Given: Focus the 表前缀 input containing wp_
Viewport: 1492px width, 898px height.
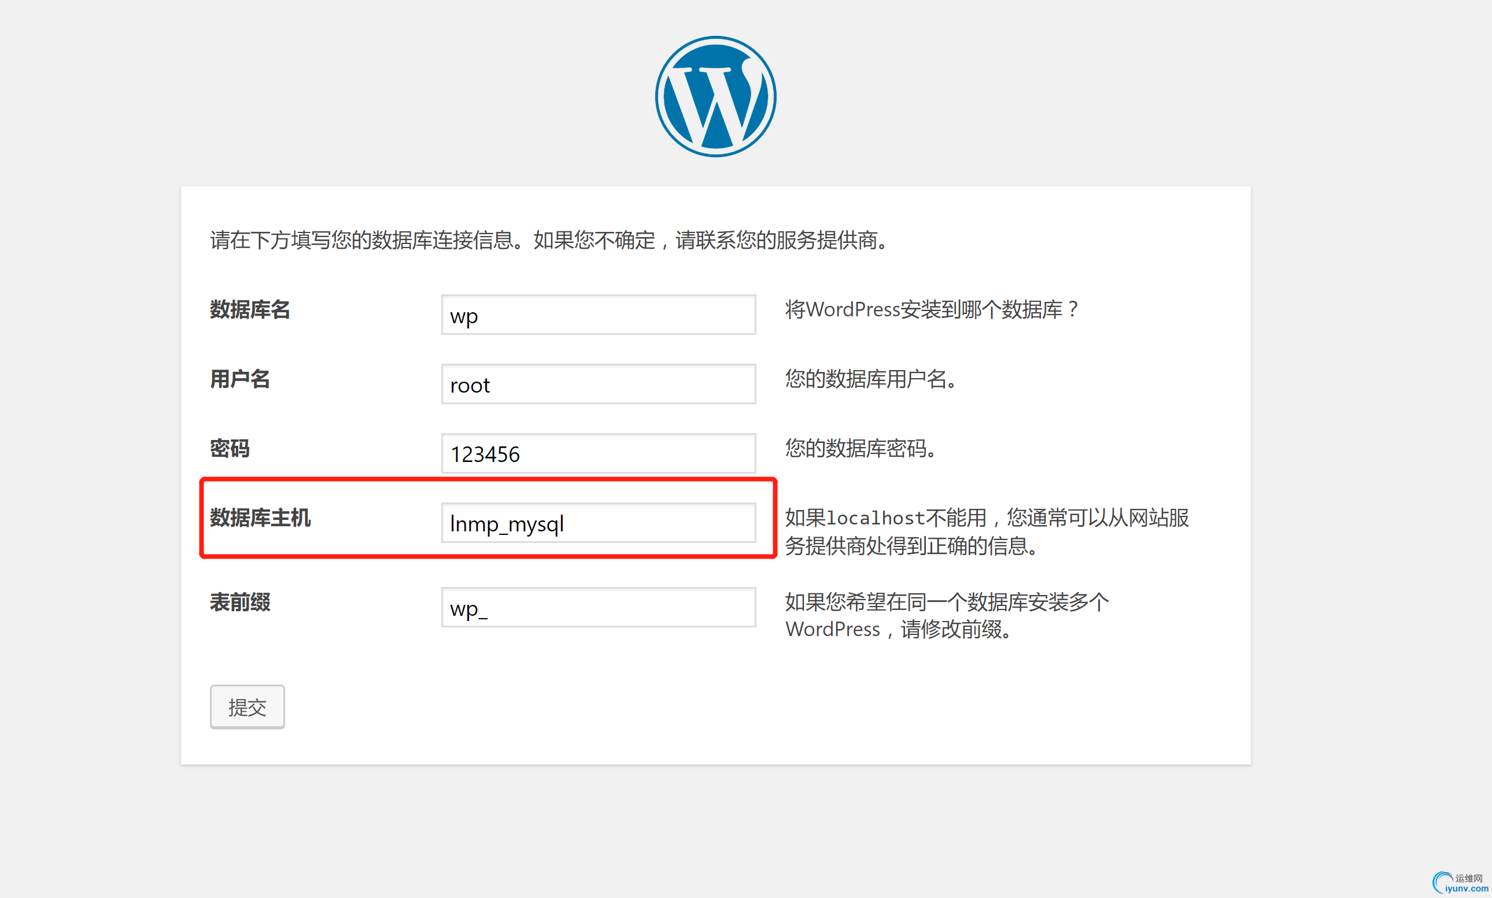Looking at the screenshot, I should 599,608.
